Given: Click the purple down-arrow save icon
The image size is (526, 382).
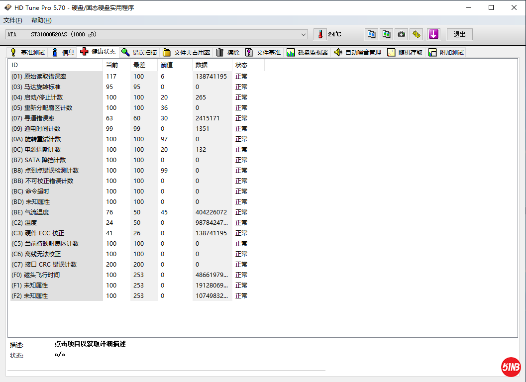Looking at the screenshot, I should tap(433, 34).
